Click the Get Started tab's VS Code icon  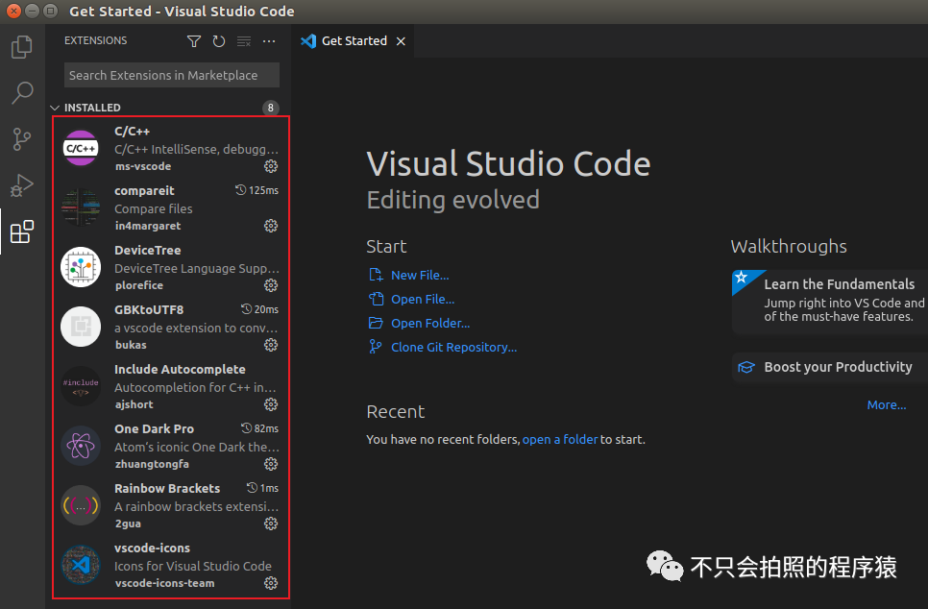coord(308,41)
